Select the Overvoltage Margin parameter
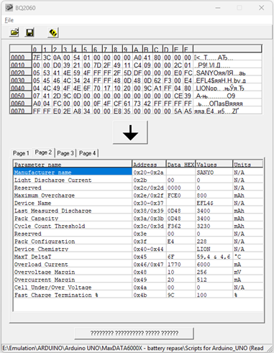 click(138, 272)
